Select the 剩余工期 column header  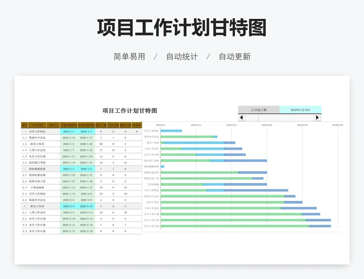tap(126, 125)
